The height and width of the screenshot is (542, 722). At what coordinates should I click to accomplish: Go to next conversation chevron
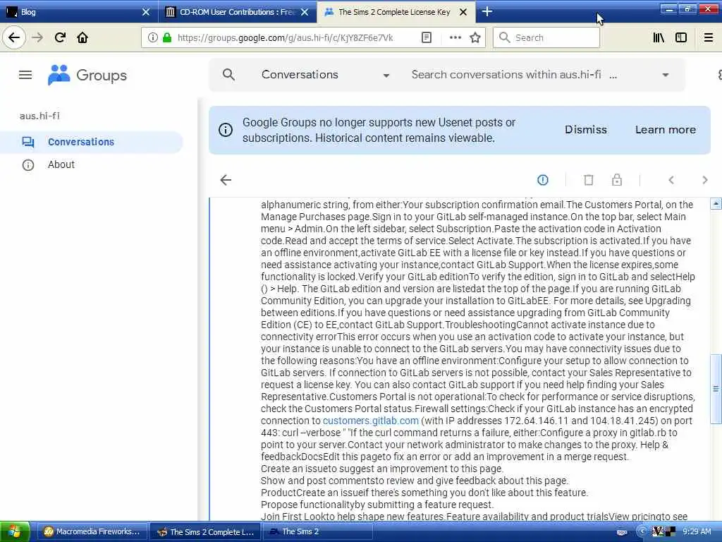704,180
